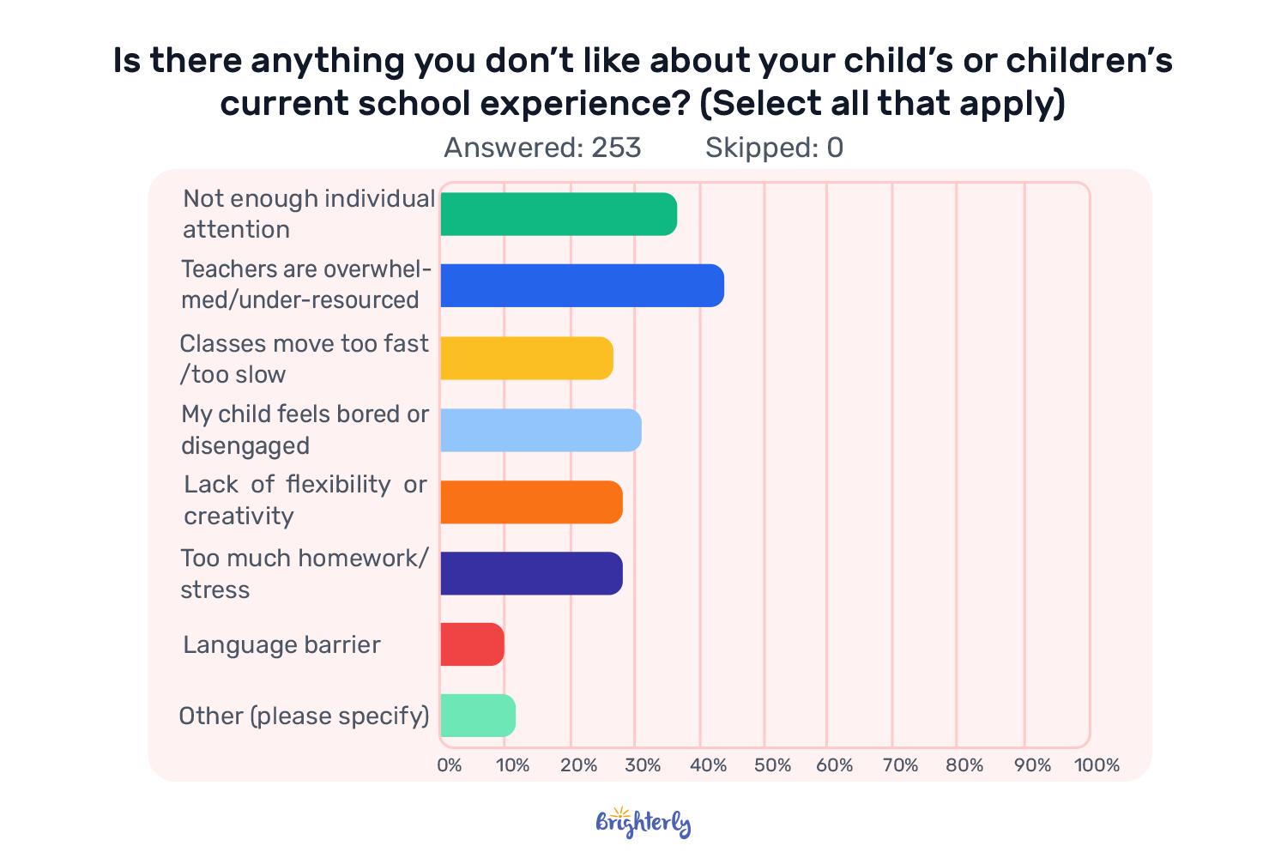Click the 50% axis label
The width and height of the screenshot is (1287, 858).
(x=772, y=765)
